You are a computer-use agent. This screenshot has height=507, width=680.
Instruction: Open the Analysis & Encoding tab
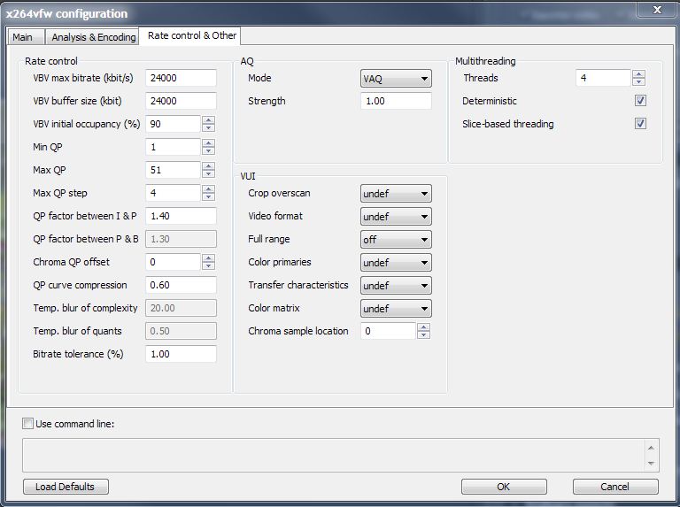(x=93, y=37)
